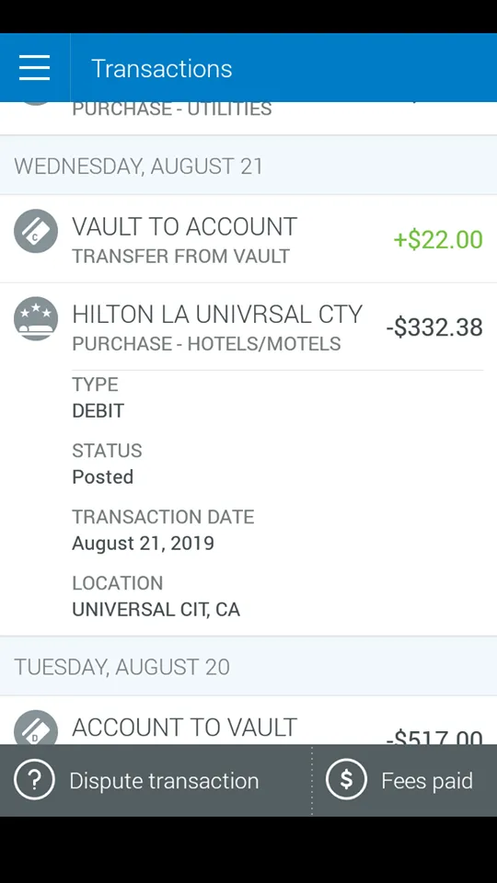Viewport: 497px width, 883px height.
Task: Tap the August 21, 2019 transaction date
Action: [x=144, y=544]
